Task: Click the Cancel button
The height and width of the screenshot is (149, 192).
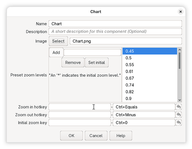Action: 96,136
